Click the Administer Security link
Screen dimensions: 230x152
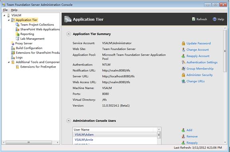click(x=200, y=75)
